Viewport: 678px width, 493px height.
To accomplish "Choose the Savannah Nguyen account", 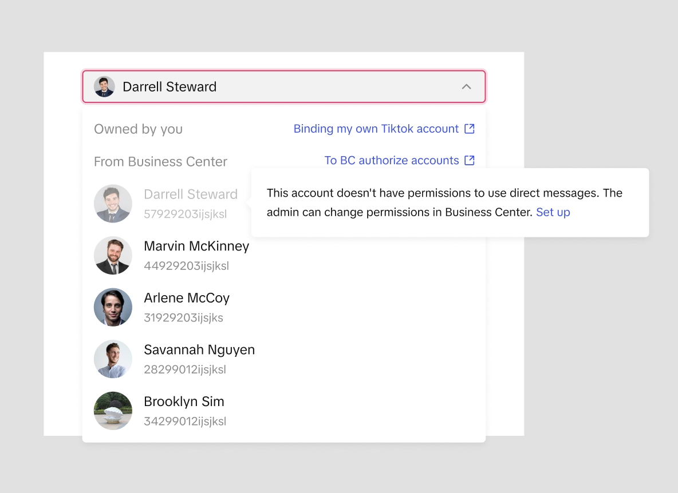I will click(283, 359).
